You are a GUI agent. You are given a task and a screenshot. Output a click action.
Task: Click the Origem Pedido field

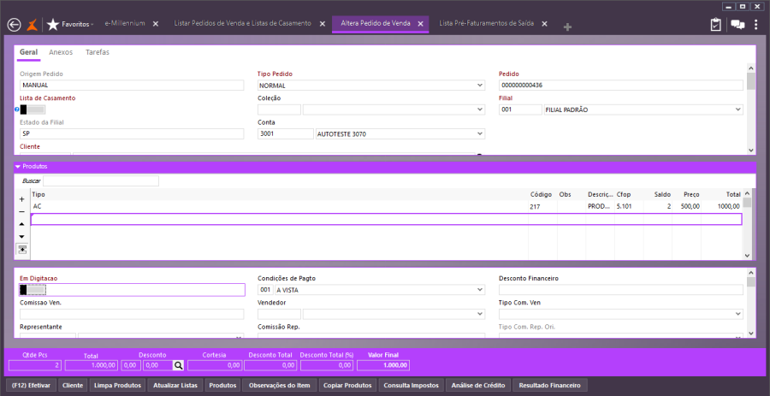click(132, 86)
